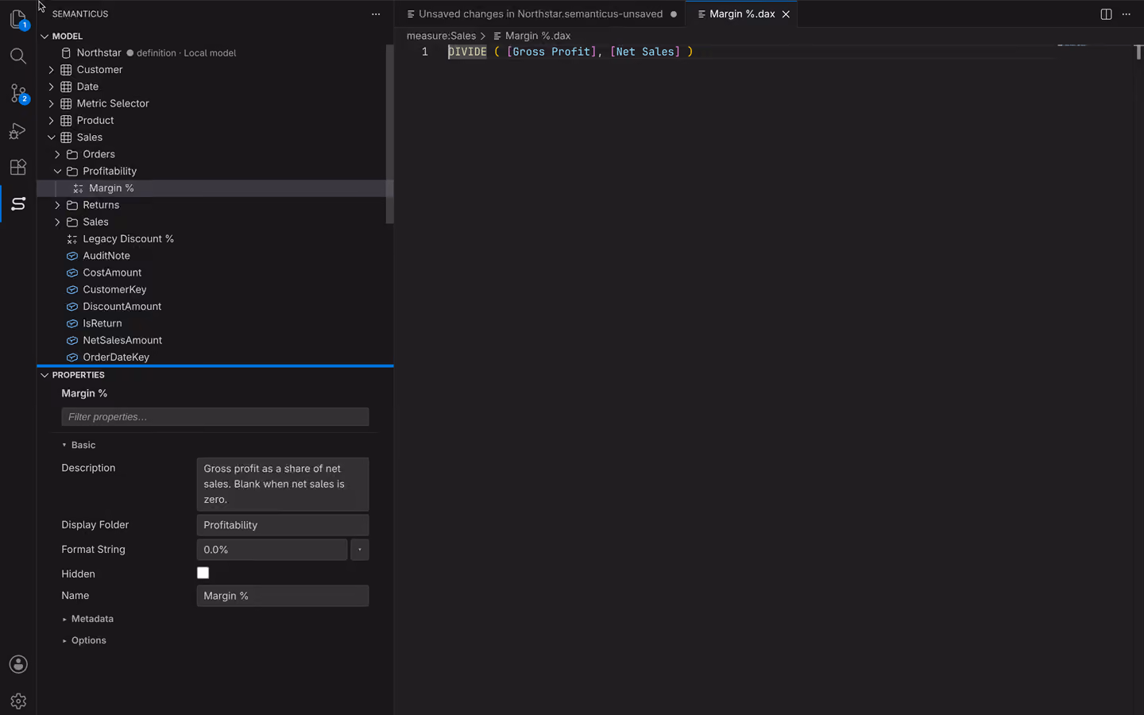Click the AuditNote column icon
The width and height of the screenshot is (1144, 715).
pos(72,256)
